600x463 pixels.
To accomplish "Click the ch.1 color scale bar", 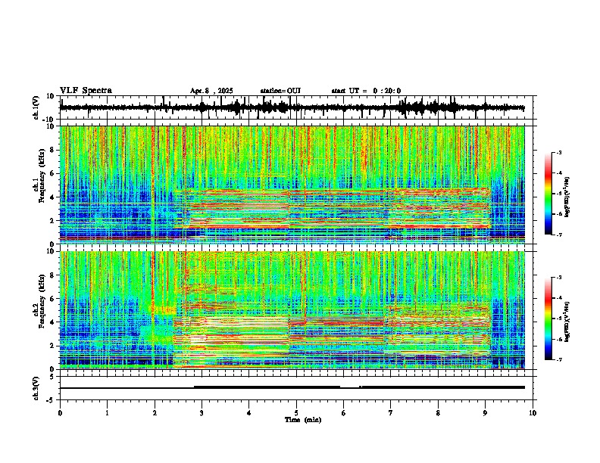I will 548,194.
